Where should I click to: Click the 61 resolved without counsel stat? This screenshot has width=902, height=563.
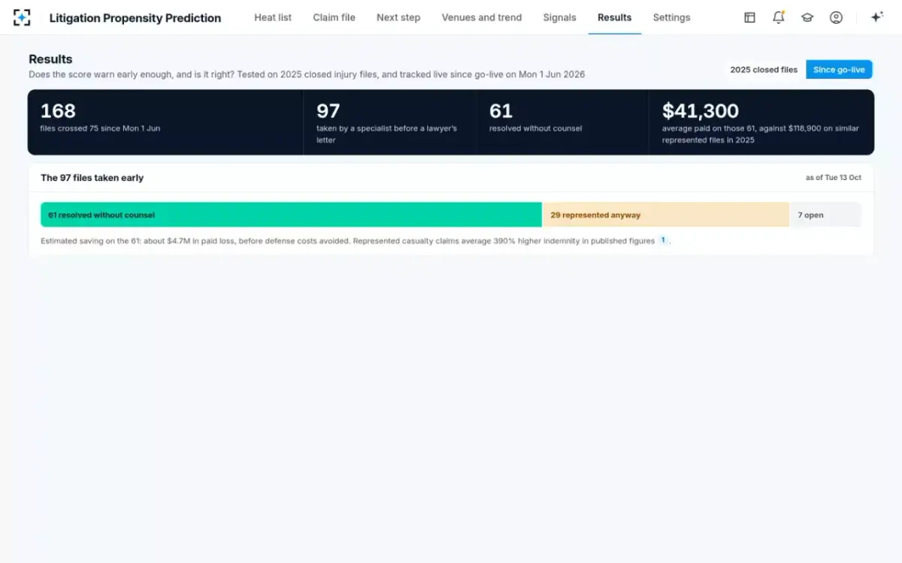click(x=563, y=122)
